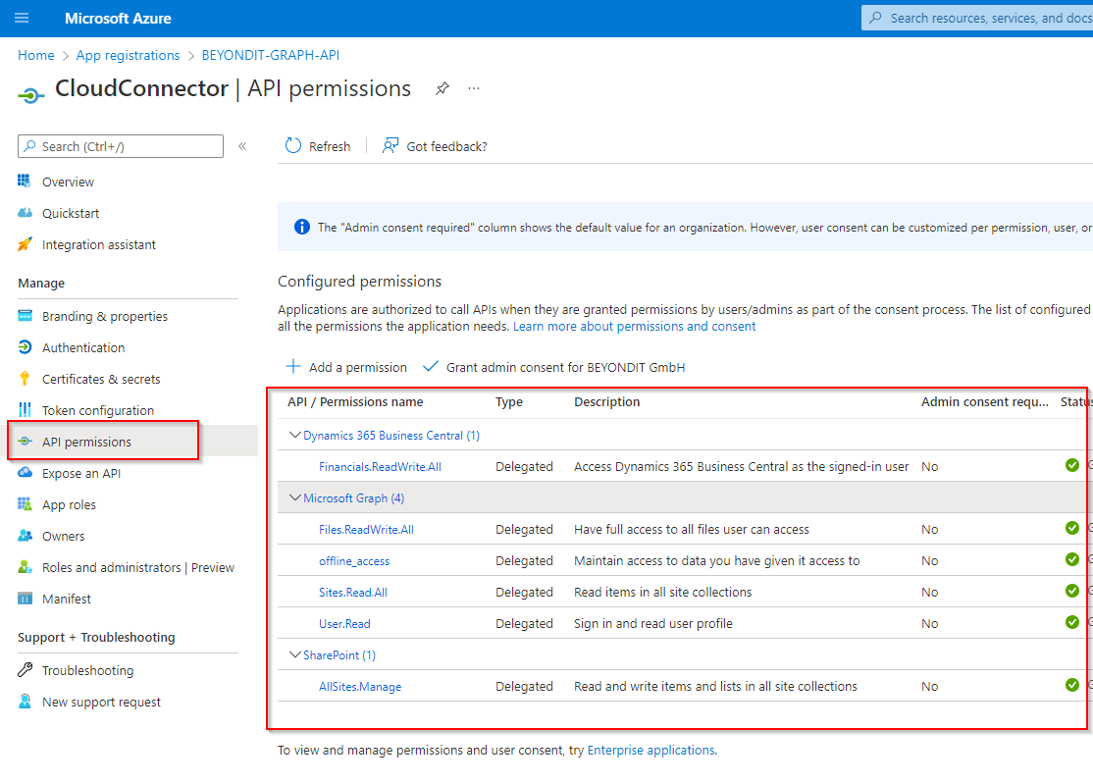This screenshot has height=783, width=1093.
Task: Click the Got feedback icon
Action: [390, 146]
